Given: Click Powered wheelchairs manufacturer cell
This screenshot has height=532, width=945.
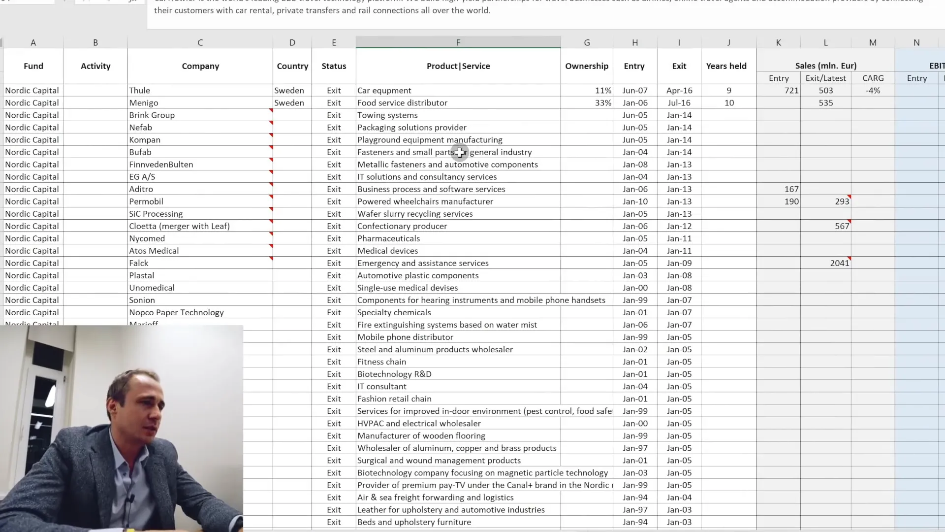Looking at the screenshot, I should click(x=458, y=201).
